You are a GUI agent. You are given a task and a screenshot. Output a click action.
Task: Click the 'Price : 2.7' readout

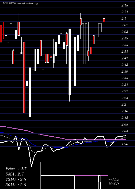point(16,169)
